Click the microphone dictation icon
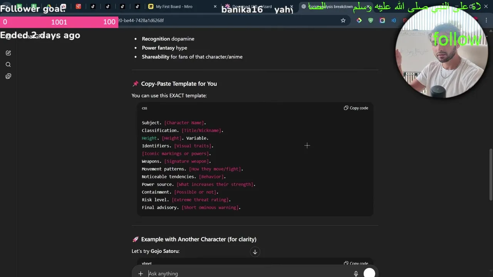Viewport: 493px width, 277px height. (x=356, y=274)
